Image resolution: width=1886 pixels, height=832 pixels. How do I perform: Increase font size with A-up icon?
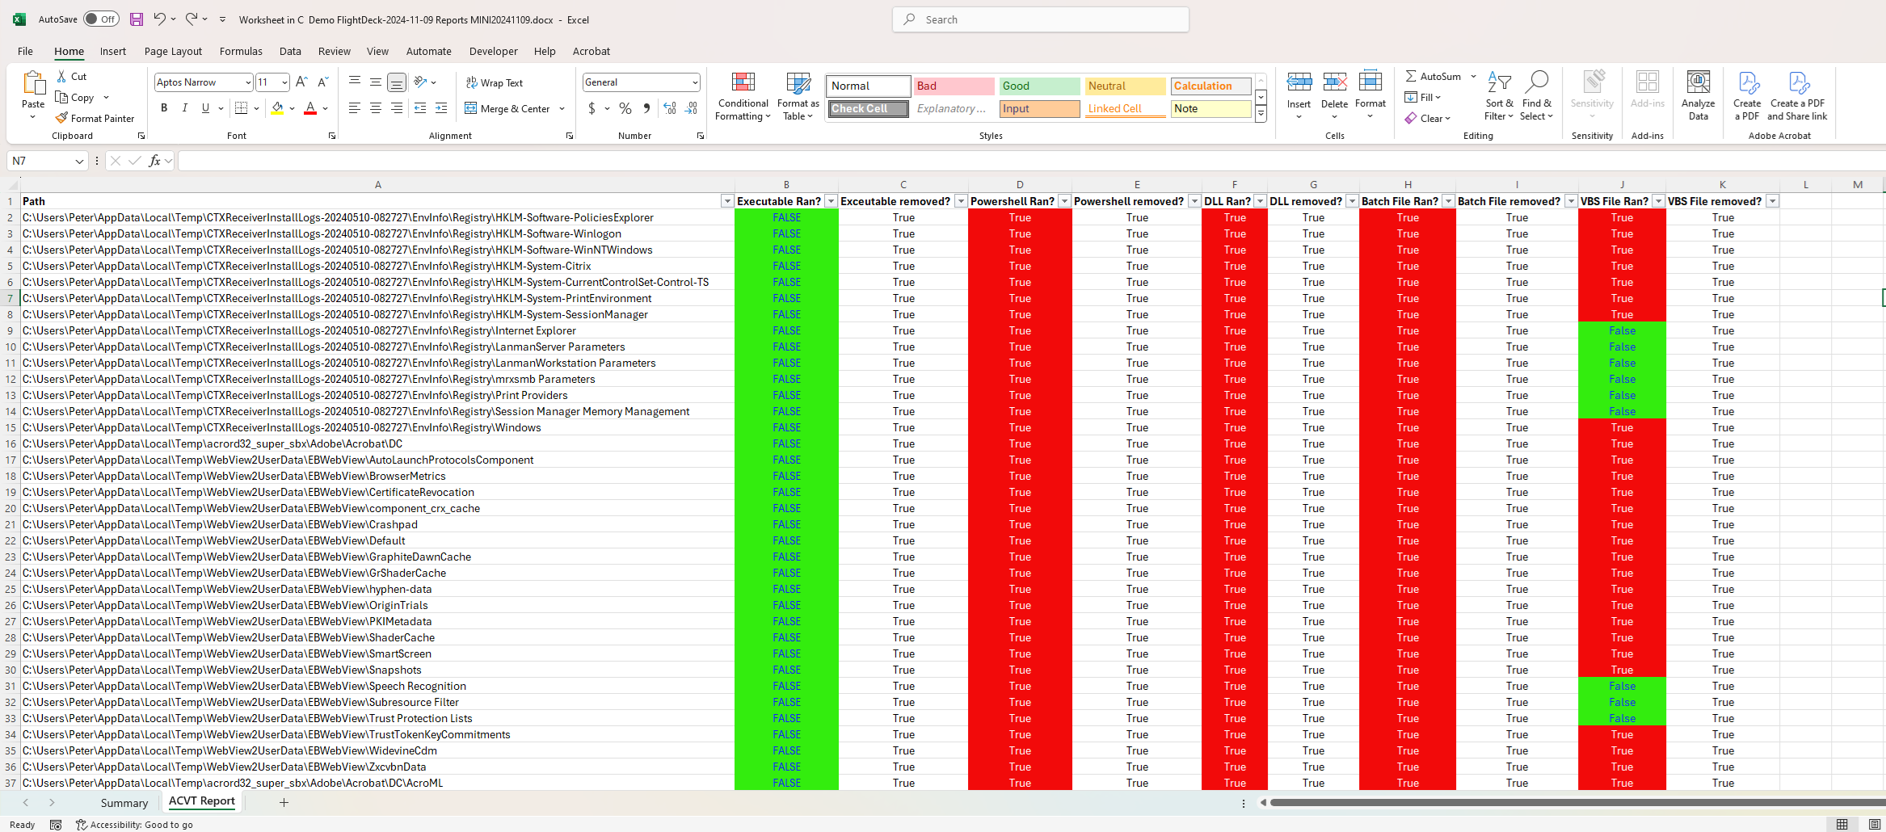pyautogui.click(x=301, y=82)
